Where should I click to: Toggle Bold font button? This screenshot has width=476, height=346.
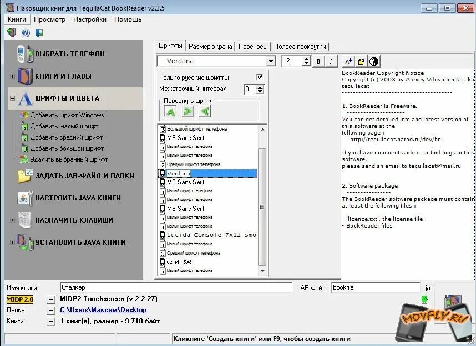pyautogui.click(x=318, y=61)
